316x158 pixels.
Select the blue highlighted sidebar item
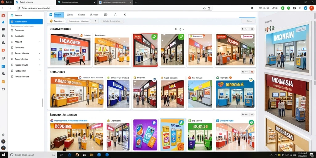pos(26,22)
